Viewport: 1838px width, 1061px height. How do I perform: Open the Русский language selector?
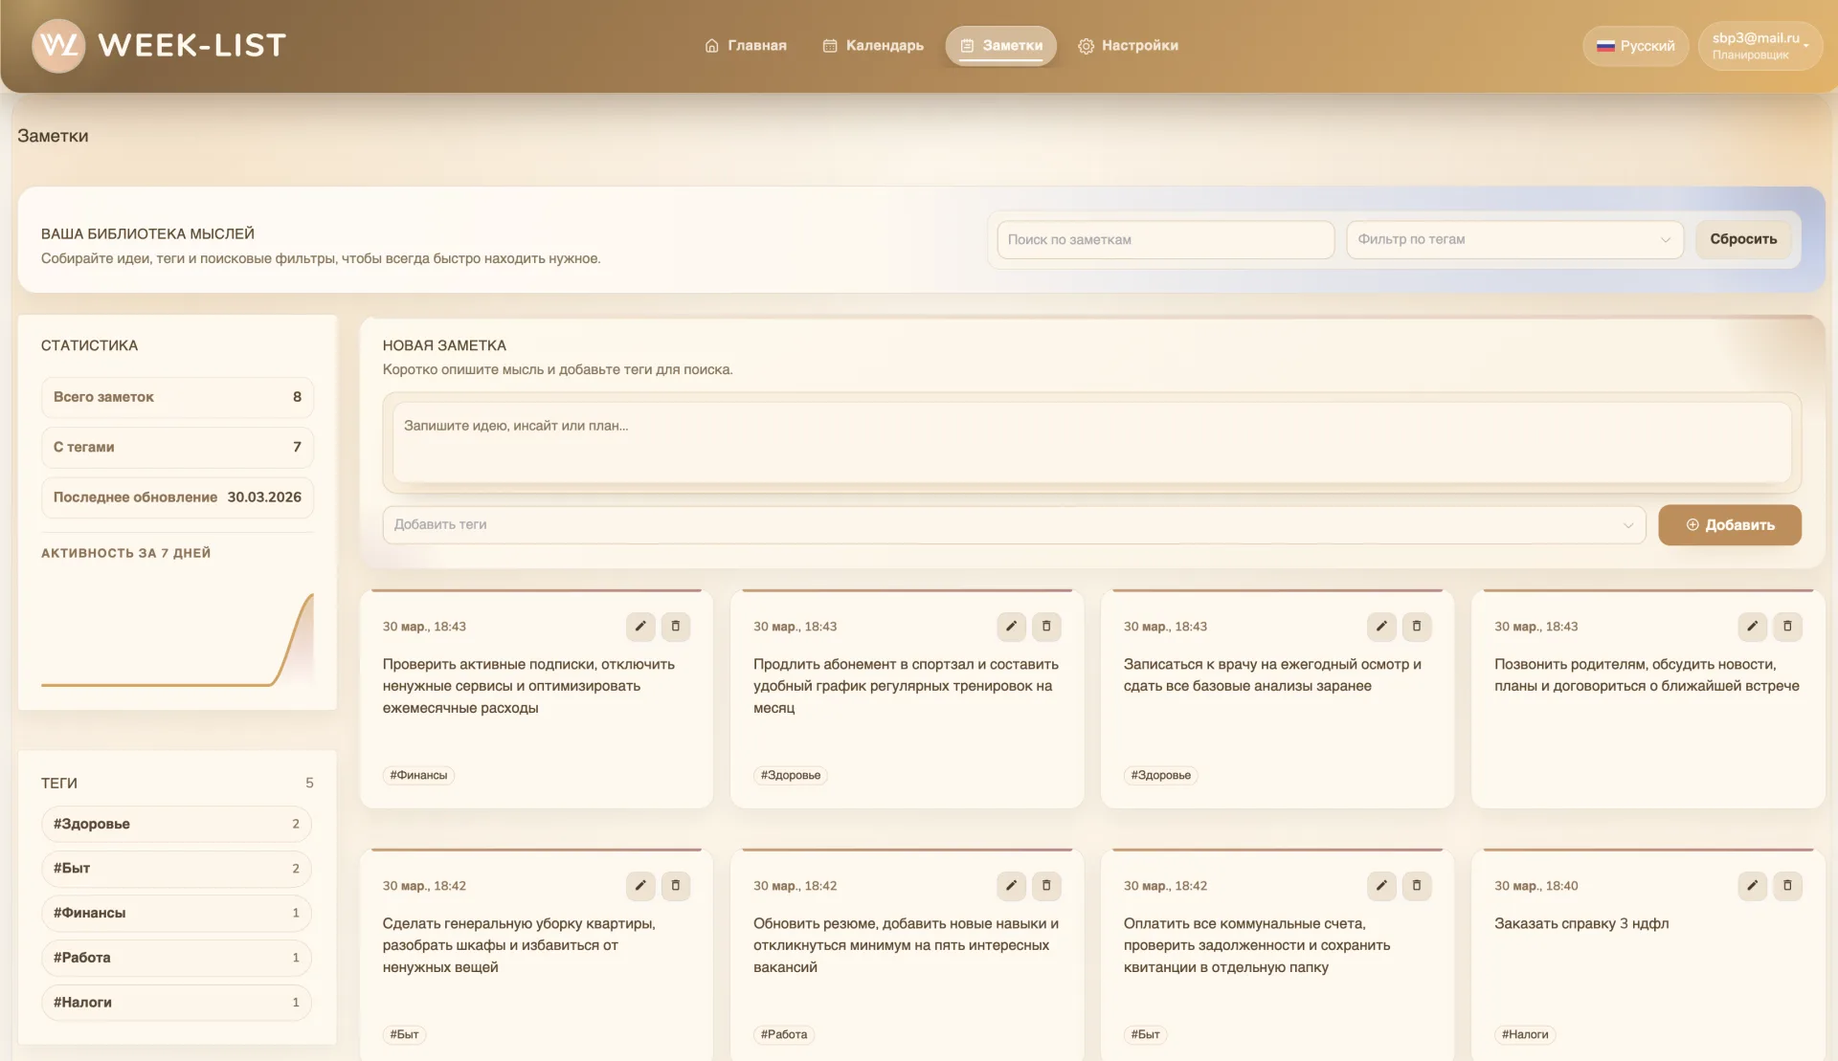[1635, 46]
